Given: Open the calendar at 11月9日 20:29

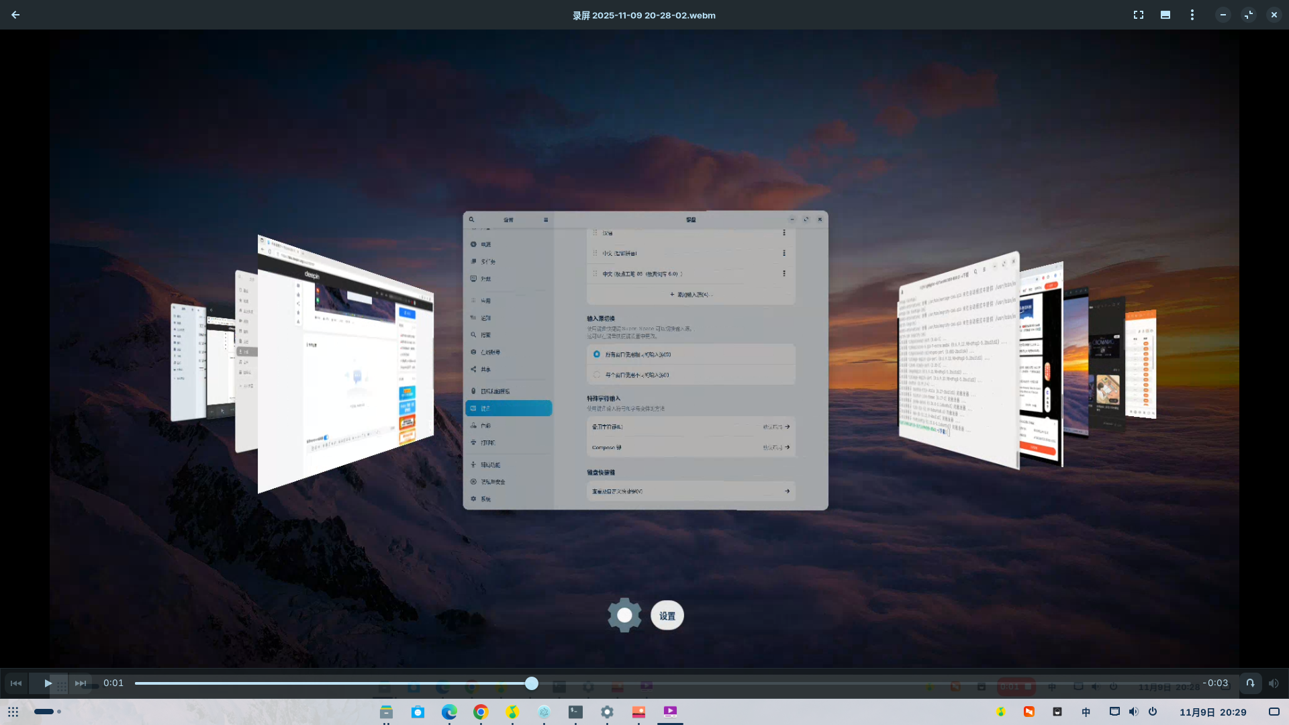Looking at the screenshot, I should 1212,712.
